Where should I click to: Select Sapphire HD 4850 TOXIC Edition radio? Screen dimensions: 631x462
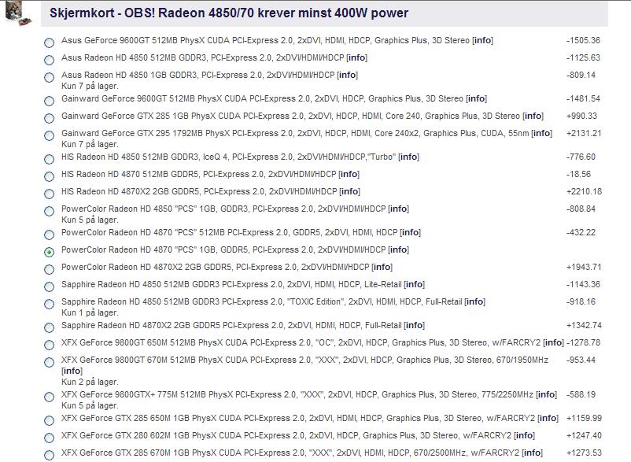[49, 304]
